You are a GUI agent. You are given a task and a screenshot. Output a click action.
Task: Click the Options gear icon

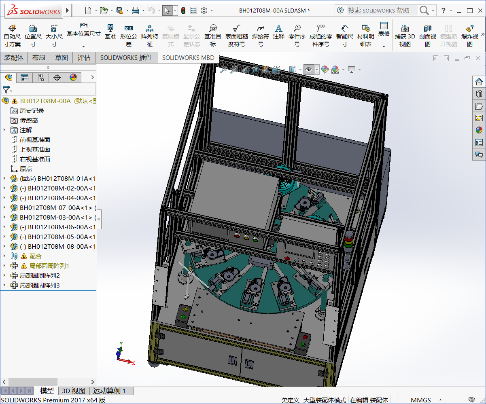[204, 11]
